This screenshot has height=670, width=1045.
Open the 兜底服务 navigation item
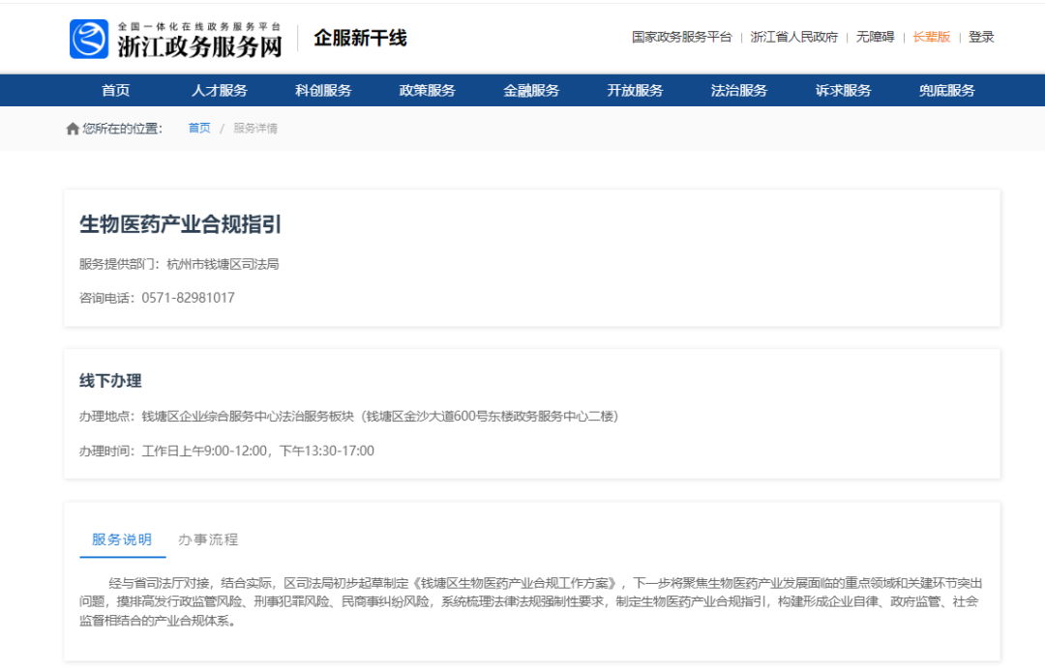(x=946, y=91)
